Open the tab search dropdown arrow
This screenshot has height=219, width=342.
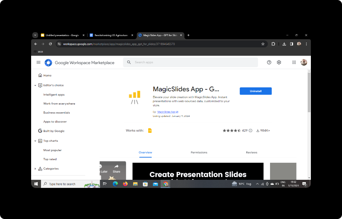[35, 35]
